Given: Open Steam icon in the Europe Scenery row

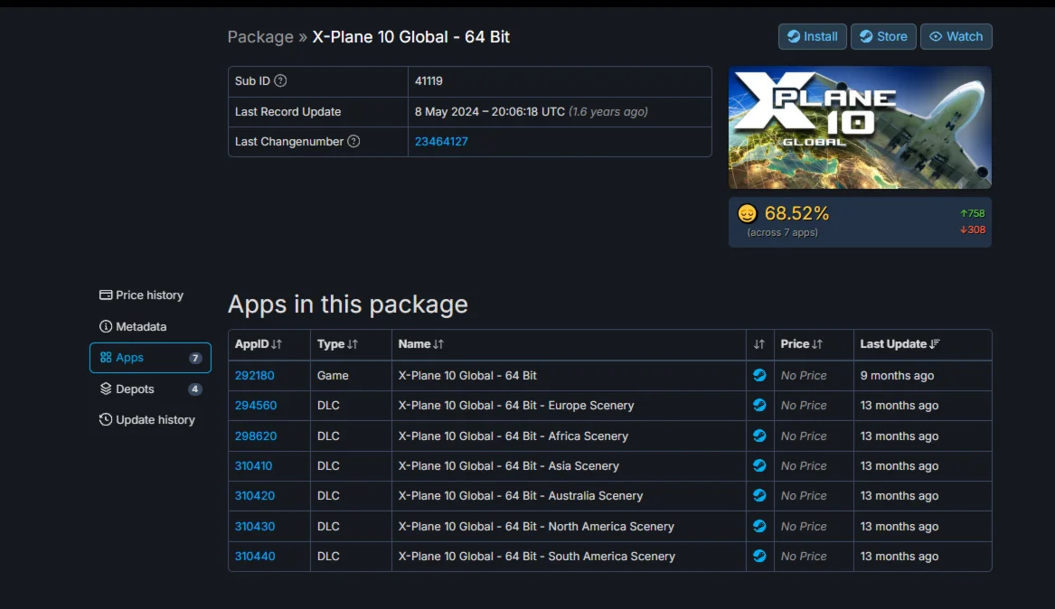Looking at the screenshot, I should point(759,406).
